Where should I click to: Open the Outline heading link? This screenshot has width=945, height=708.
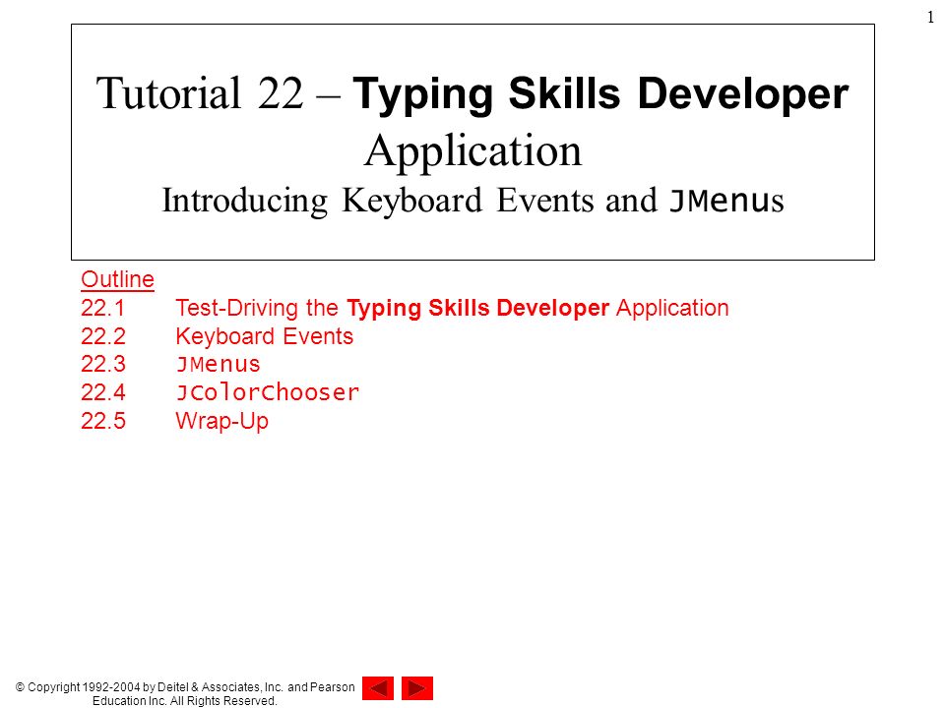(117, 279)
